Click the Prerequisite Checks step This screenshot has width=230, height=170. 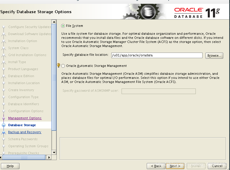click(x=24, y=153)
